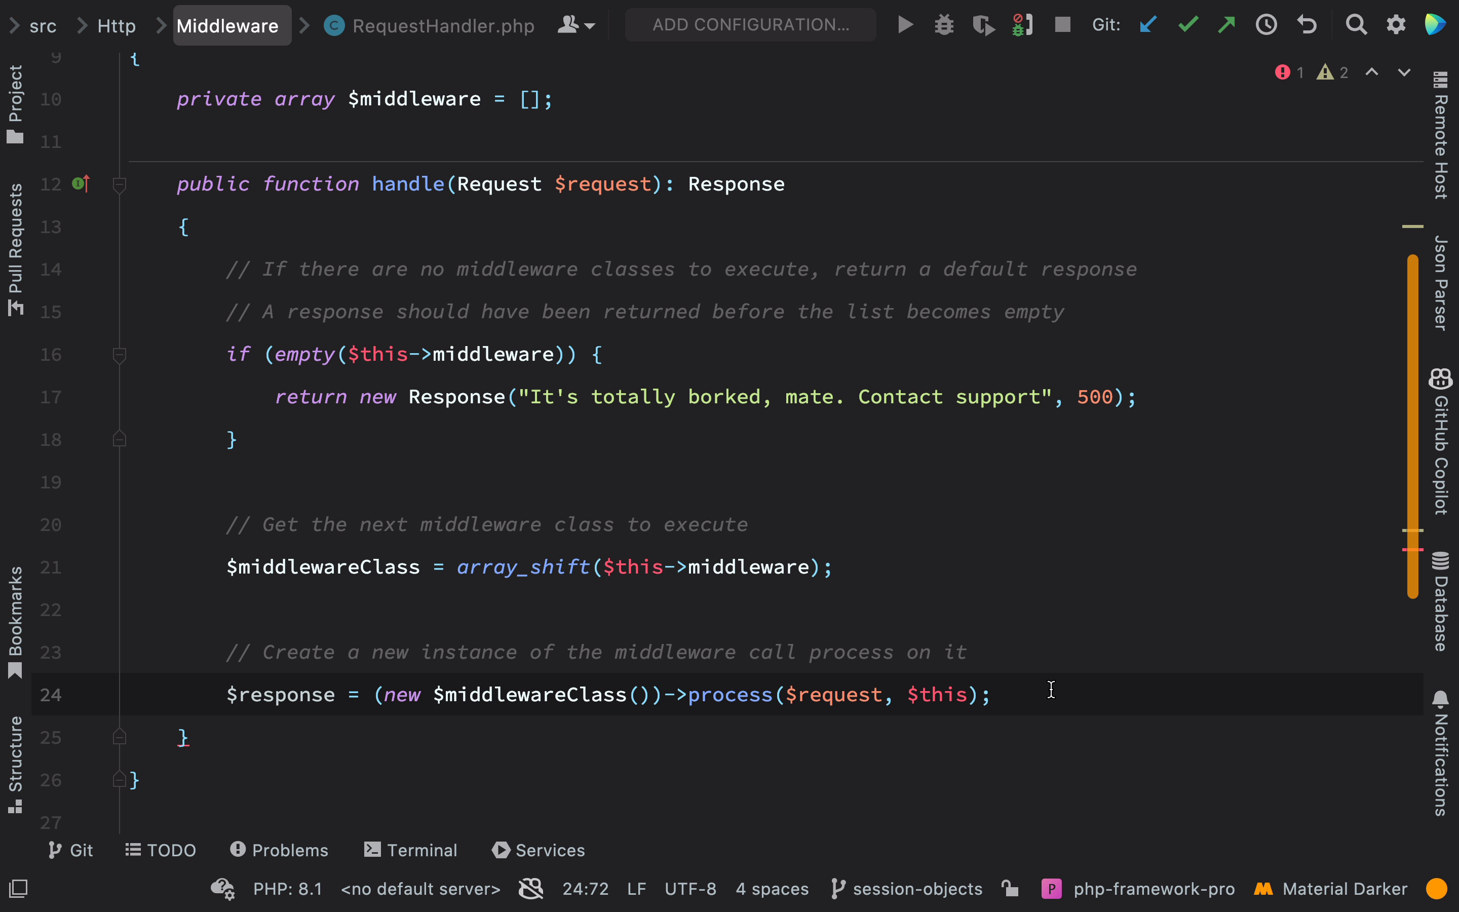This screenshot has width=1459, height=912.
Task: Open the Notifications panel
Action: (1440, 754)
